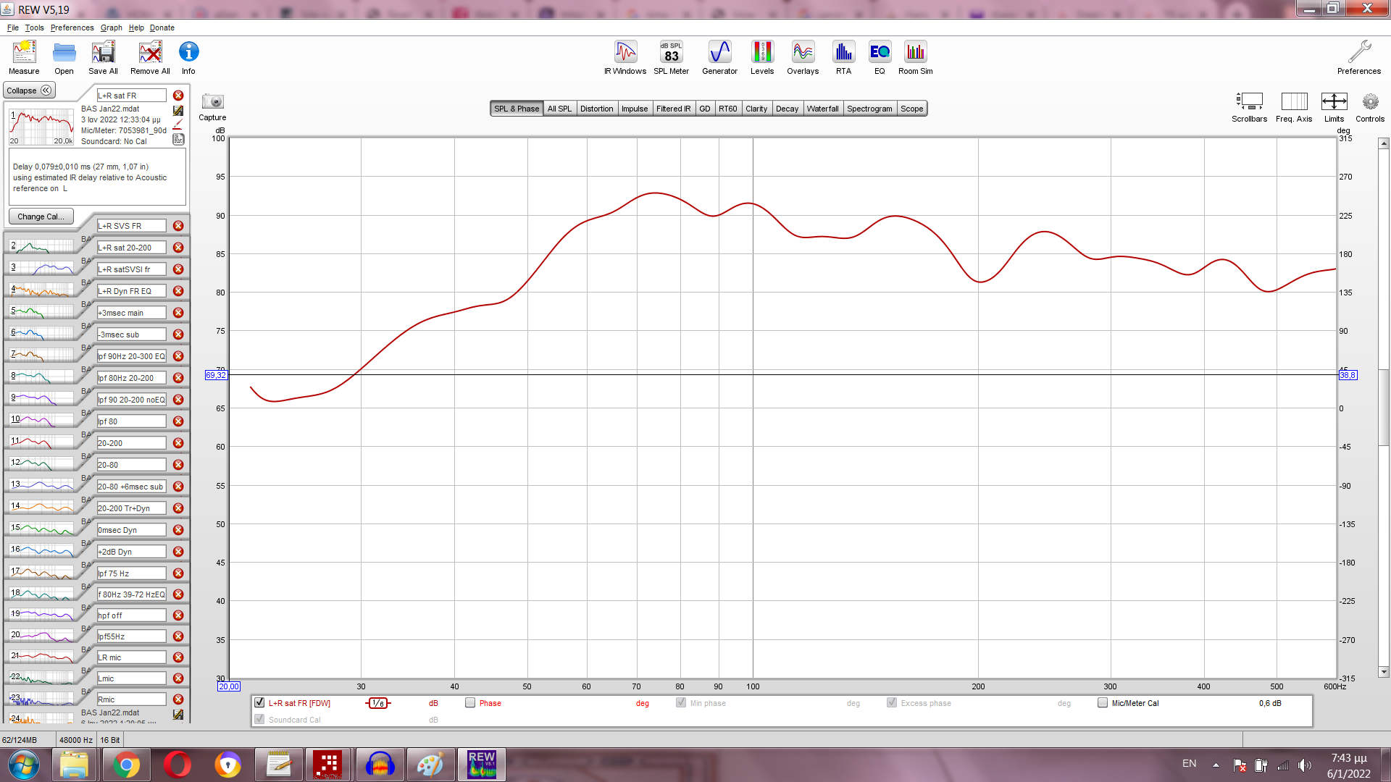Click the Capture camera icon
Image resolution: width=1391 pixels, height=782 pixels.
[212, 102]
